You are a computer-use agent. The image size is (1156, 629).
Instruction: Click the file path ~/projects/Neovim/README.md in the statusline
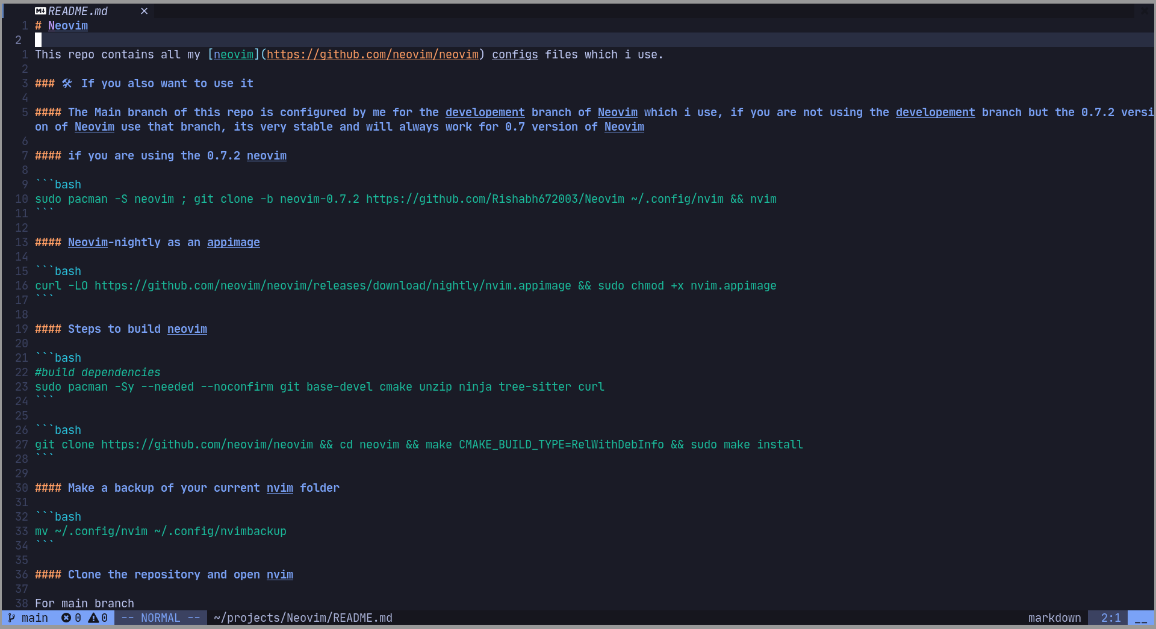(x=303, y=618)
